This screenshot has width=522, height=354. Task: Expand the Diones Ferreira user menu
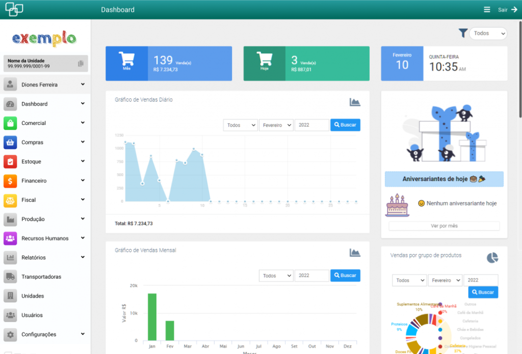click(x=46, y=85)
